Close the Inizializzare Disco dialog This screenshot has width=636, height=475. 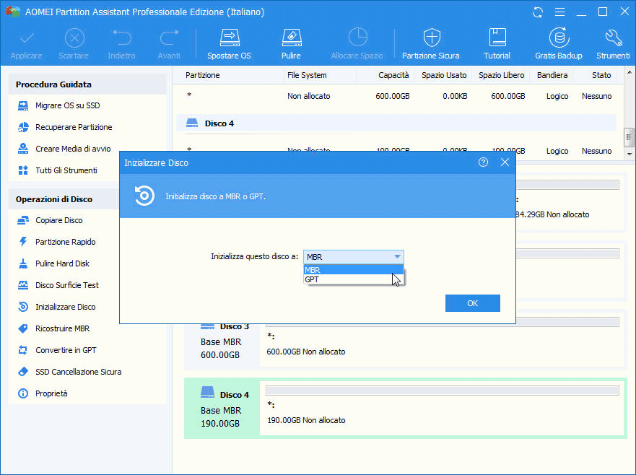(505, 163)
